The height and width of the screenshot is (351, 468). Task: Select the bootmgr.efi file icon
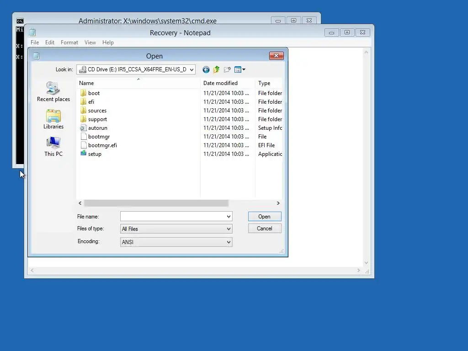coord(84,145)
